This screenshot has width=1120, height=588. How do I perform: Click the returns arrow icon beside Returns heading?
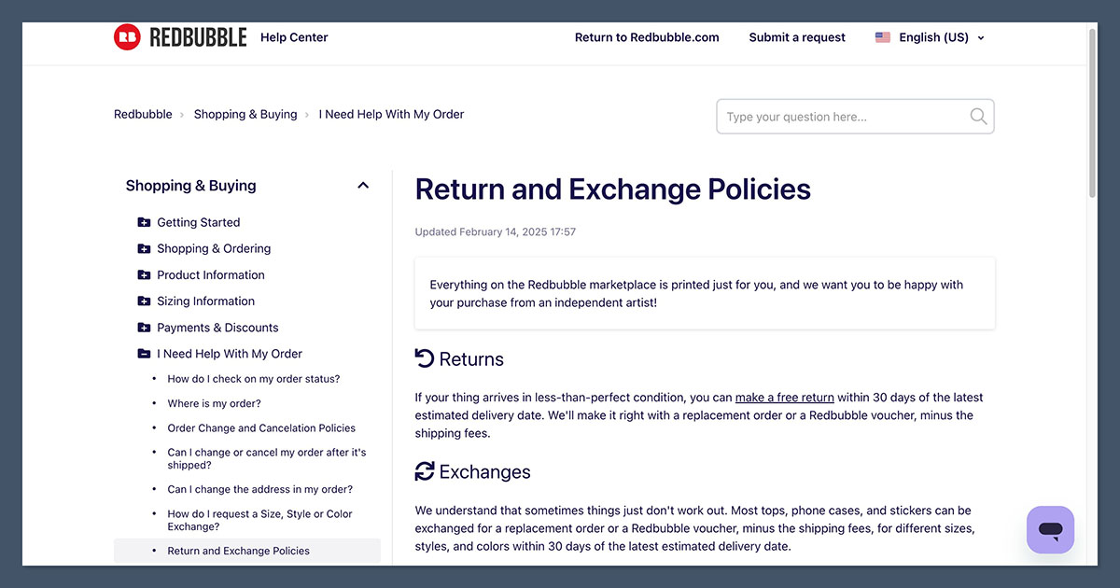(424, 357)
